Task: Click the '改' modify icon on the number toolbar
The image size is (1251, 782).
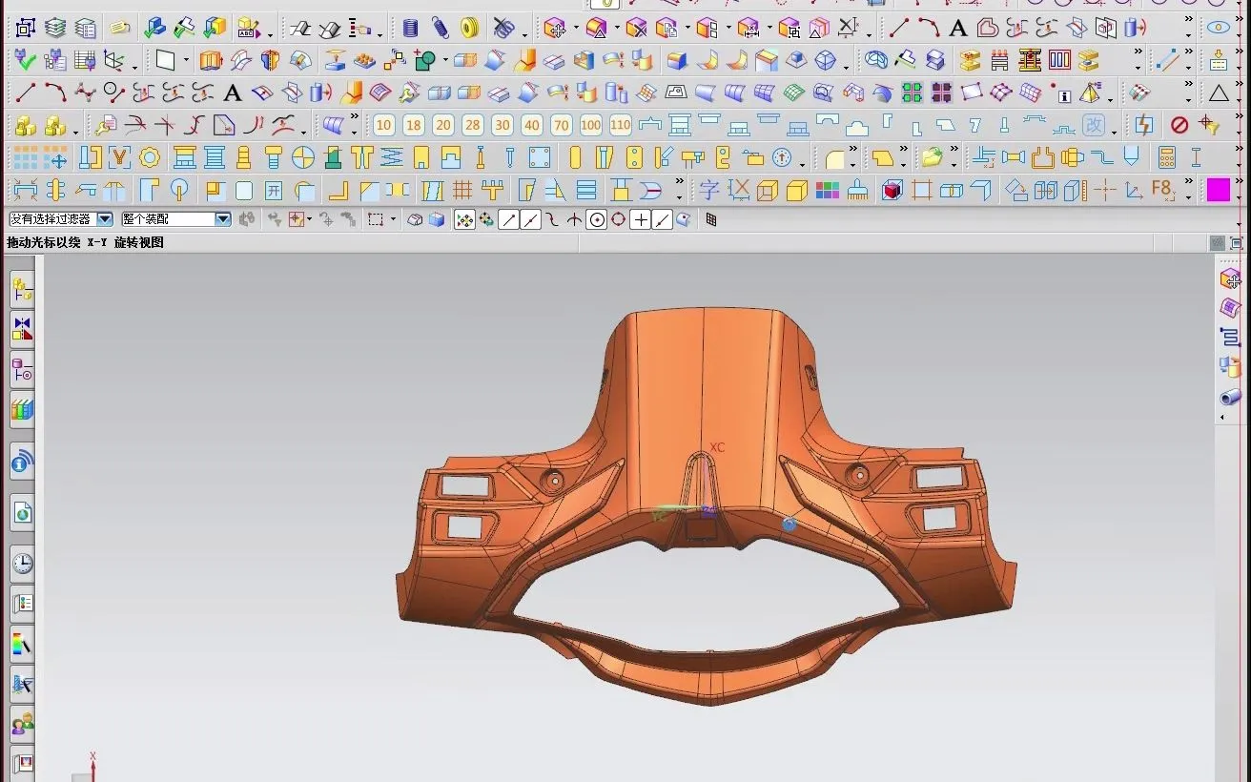Action: [x=1095, y=125]
